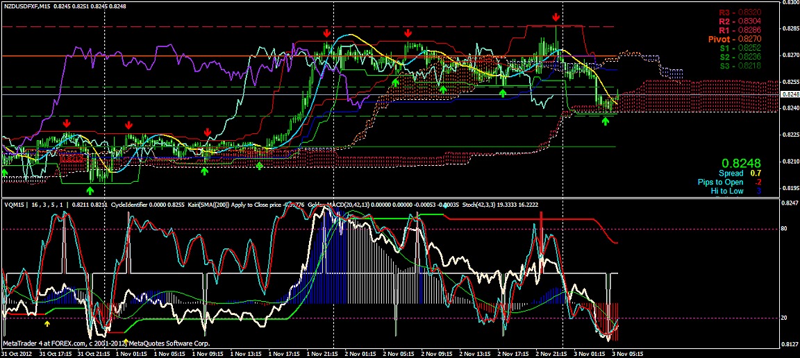Select the green up arrow at the far left edge
The image size is (800, 358).
pyautogui.click(x=4, y=171)
